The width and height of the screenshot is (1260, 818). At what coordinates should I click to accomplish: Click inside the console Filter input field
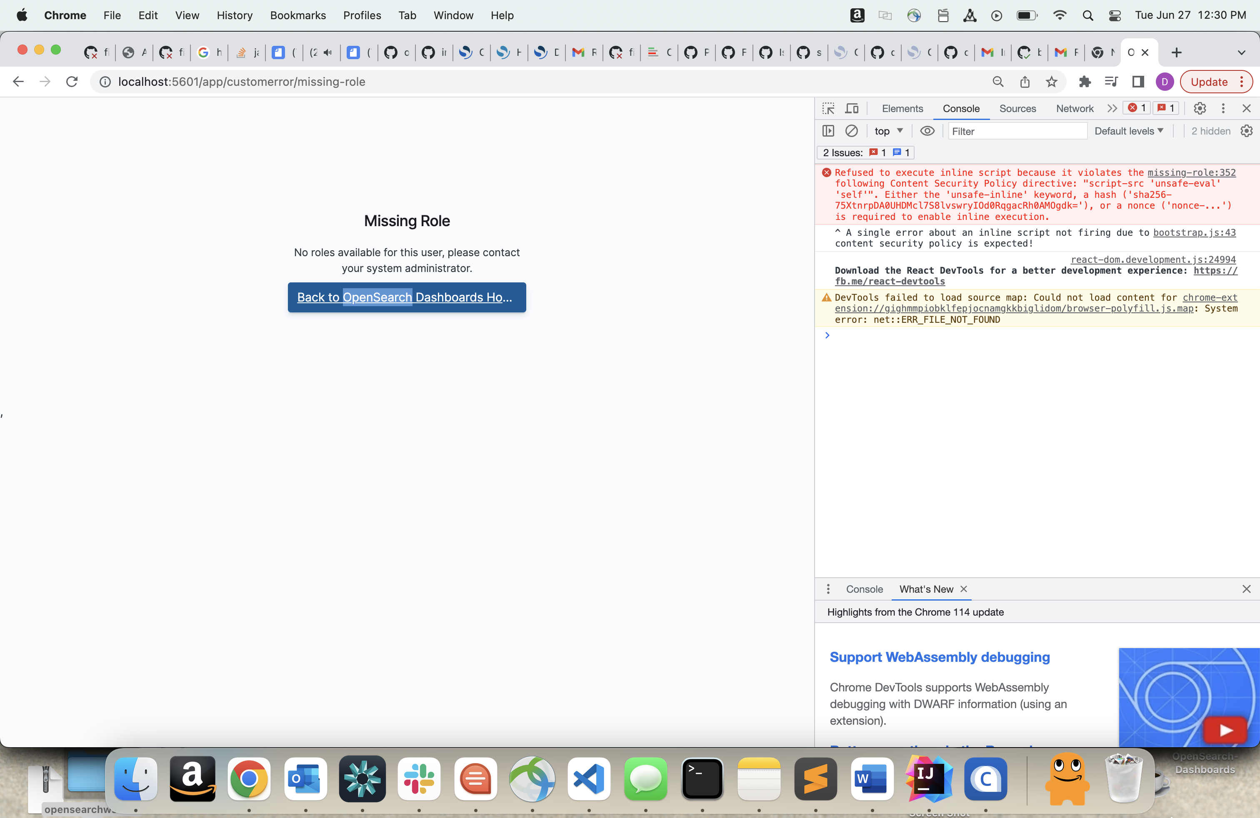click(x=1017, y=131)
